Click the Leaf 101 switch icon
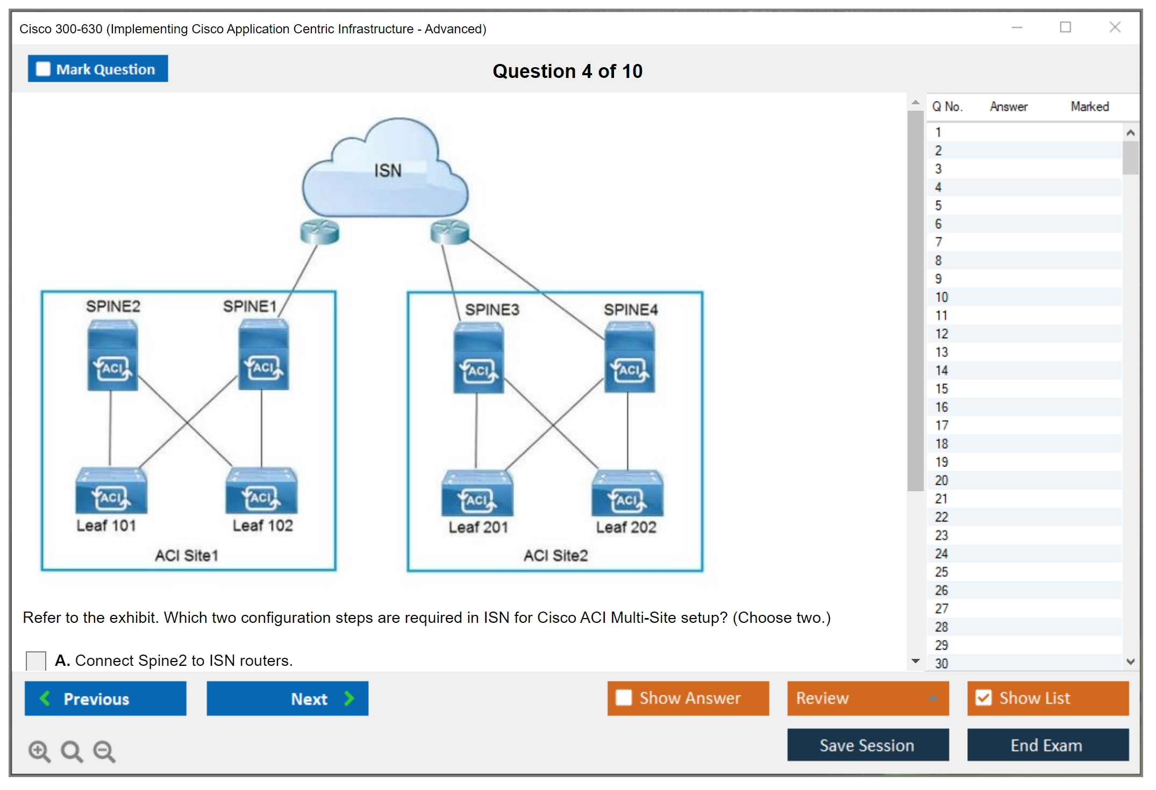Screen dimensions: 1156x790 tap(111, 491)
